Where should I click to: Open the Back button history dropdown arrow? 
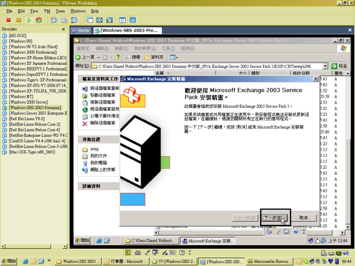pos(99,58)
